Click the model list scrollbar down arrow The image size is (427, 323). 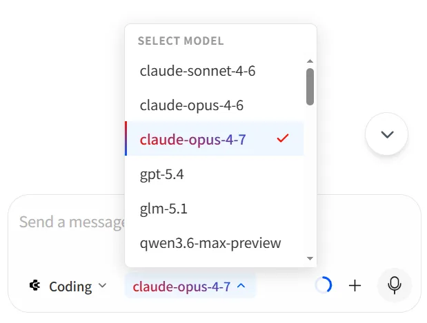click(x=310, y=258)
